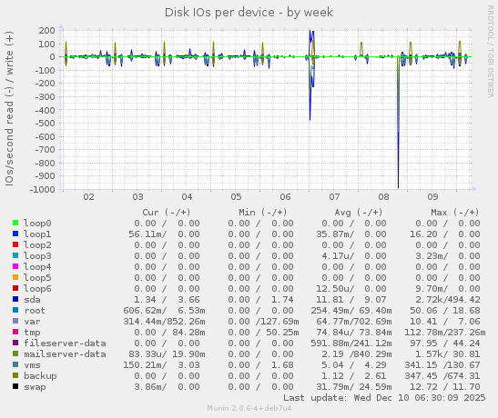Click the 'backup' legend label

[40, 376]
